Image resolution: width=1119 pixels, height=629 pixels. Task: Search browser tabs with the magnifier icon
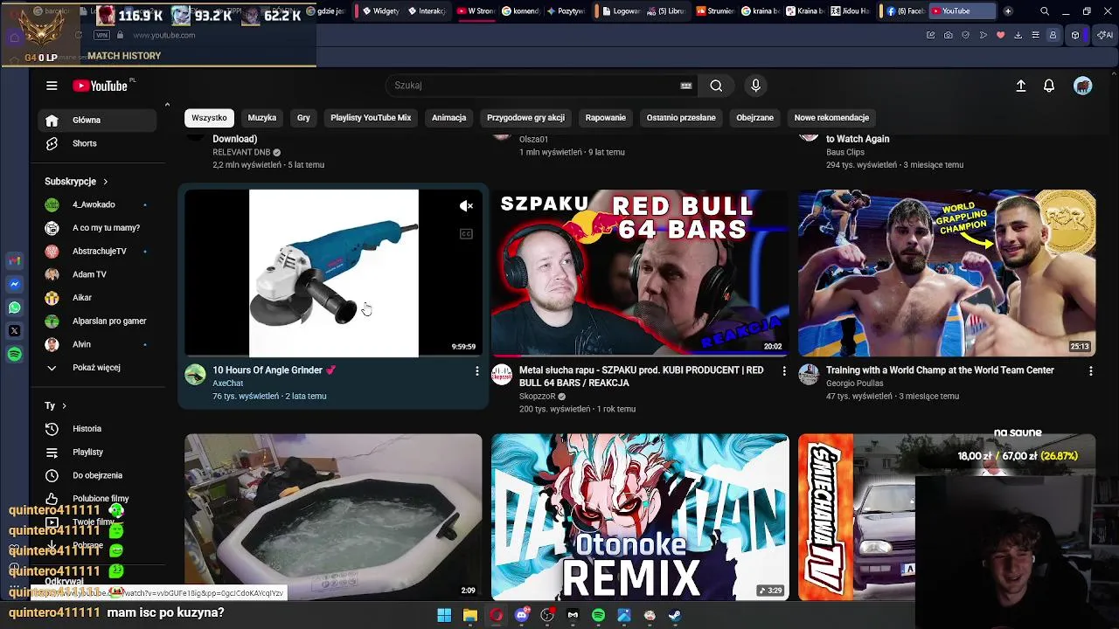(1045, 11)
